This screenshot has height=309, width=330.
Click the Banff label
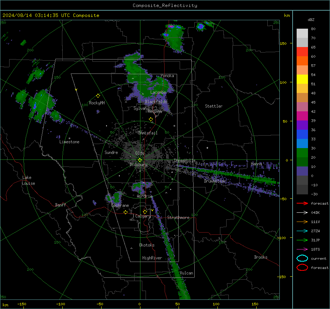pyautogui.click(x=60, y=205)
